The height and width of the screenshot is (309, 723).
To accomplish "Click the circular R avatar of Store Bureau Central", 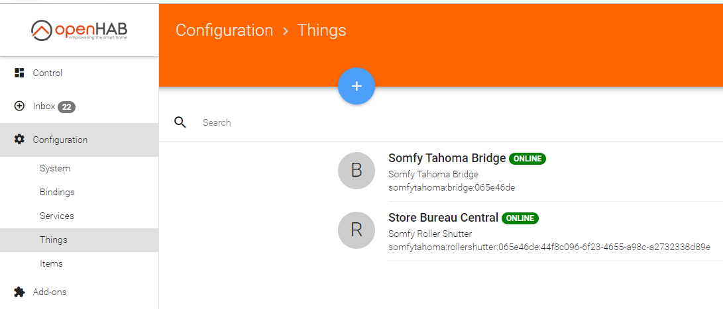I will point(357,230).
